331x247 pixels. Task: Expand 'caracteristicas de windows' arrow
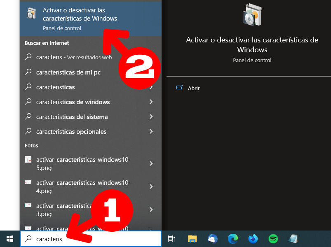click(x=151, y=102)
